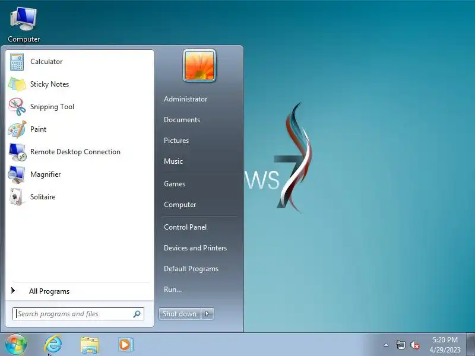Open the Shut down options arrow

coord(207,314)
